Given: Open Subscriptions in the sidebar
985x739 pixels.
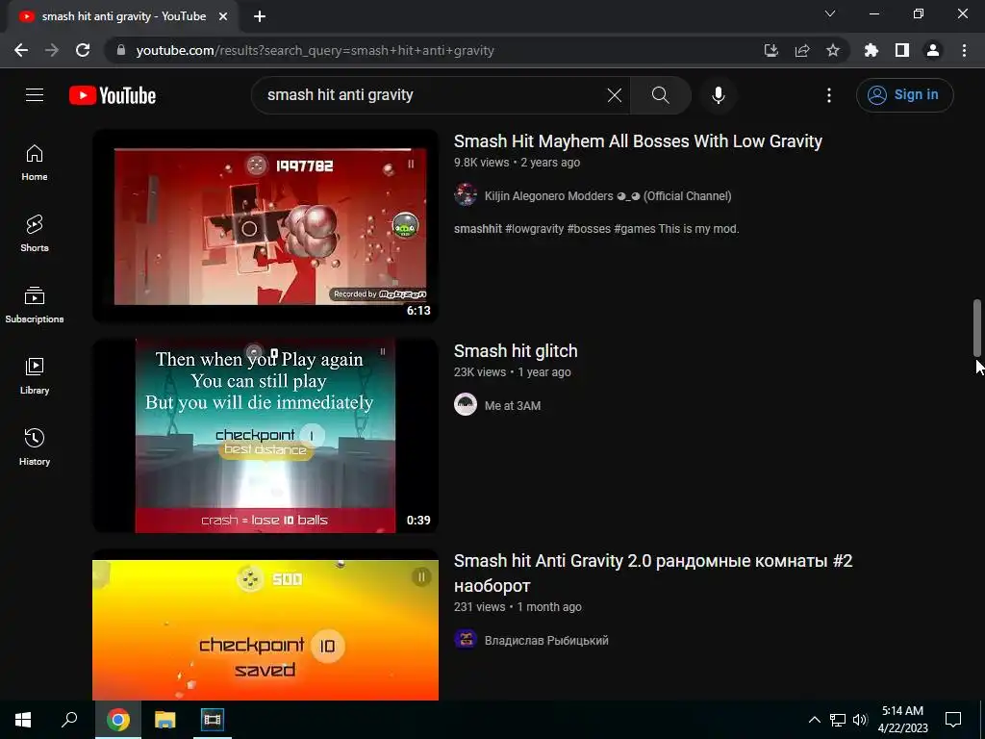Looking at the screenshot, I should (35, 305).
